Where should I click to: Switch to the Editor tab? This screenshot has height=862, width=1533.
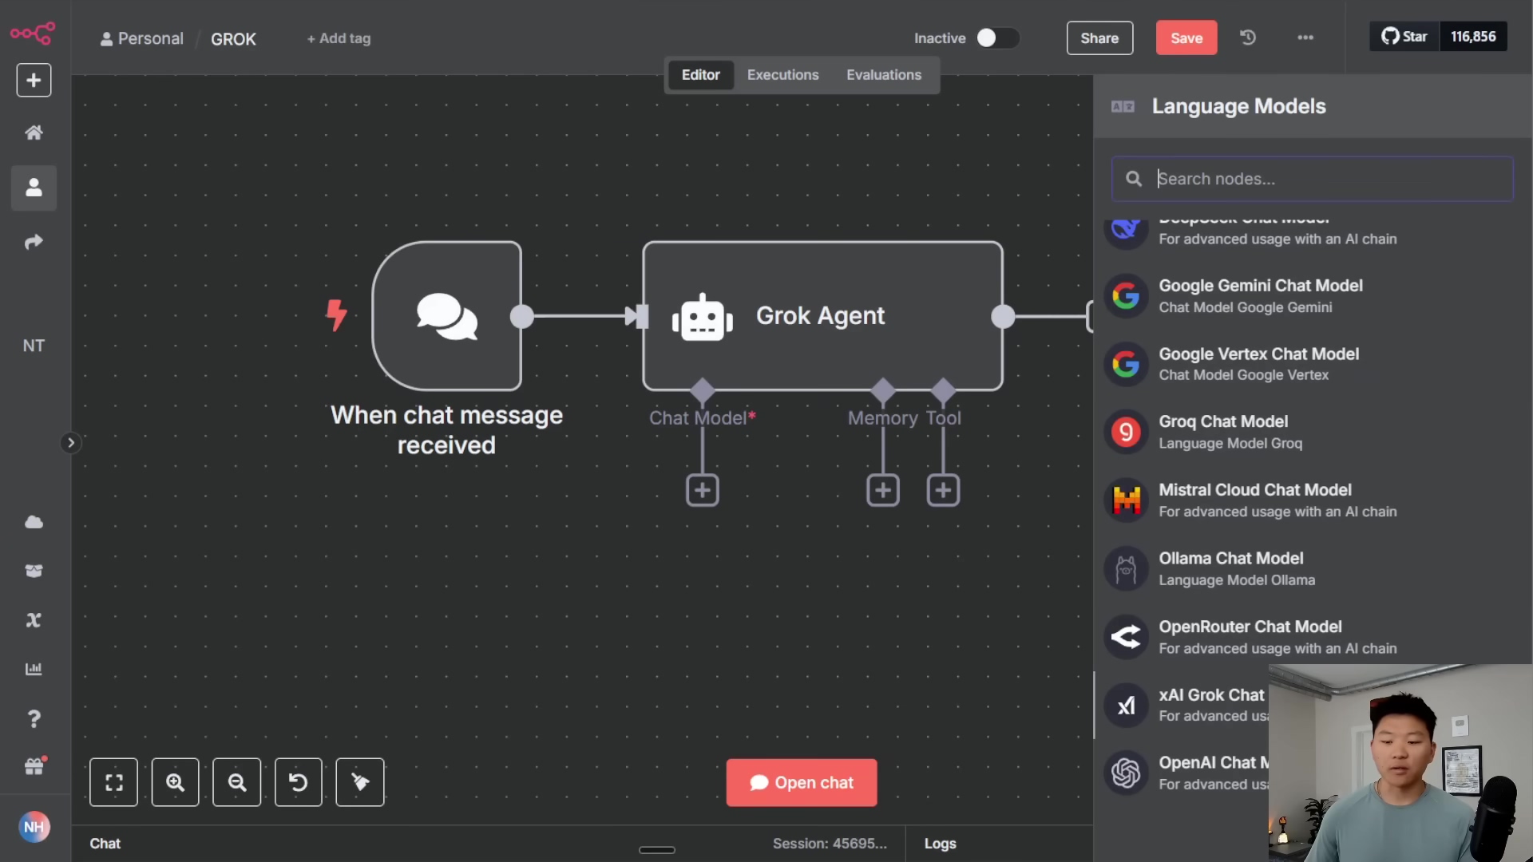(700, 75)
